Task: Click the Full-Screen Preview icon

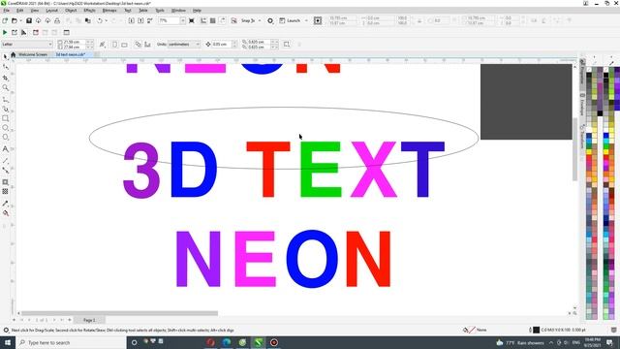Action: [x=192, y=20]
